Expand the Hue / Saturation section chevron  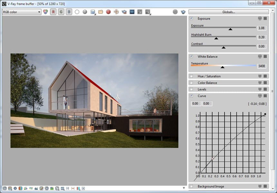click(260, 76)
